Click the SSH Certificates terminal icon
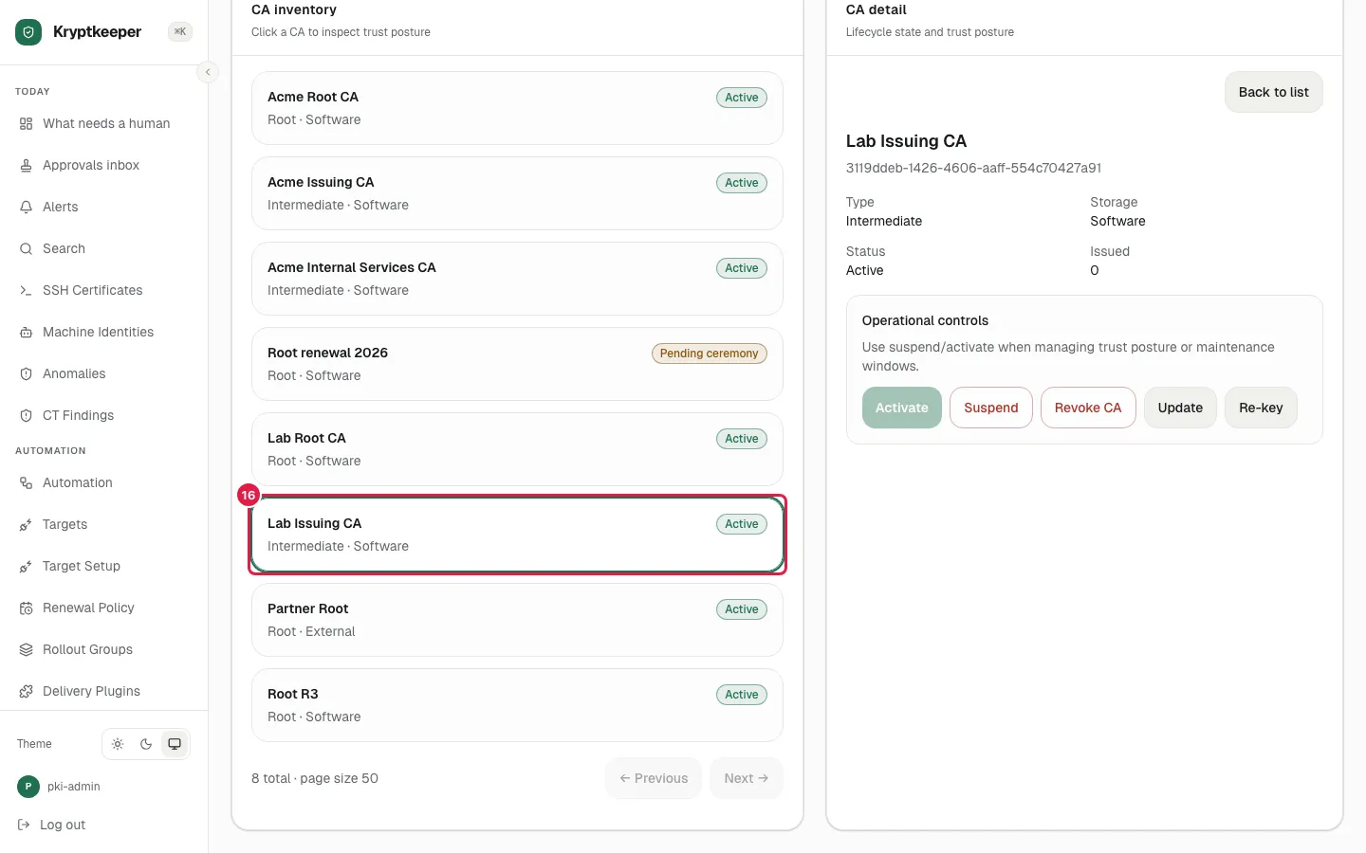The image size is (1366, 853). tap(26, 291)
